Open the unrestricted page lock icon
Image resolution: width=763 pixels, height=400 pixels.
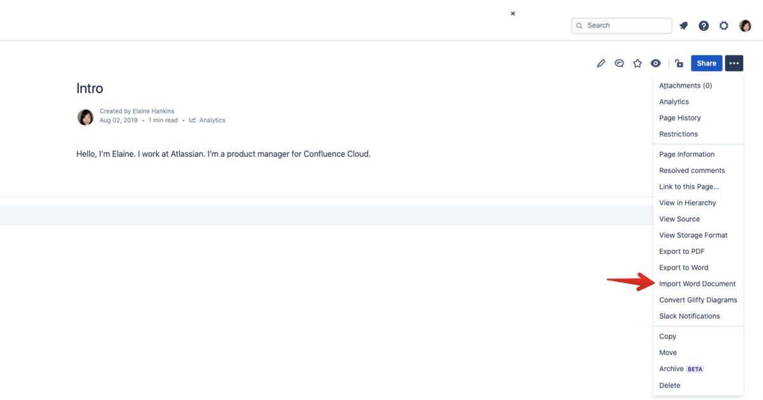678,63
